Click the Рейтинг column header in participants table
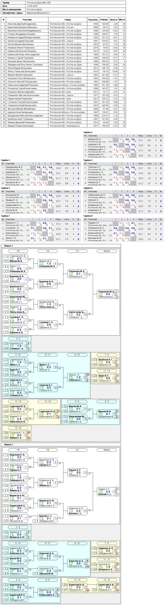165x605 pixels. tap(104, 19)
